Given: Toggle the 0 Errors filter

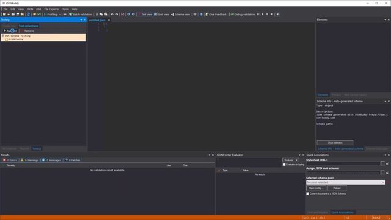Looking at the screenshot, I should (x=10, y=160).
